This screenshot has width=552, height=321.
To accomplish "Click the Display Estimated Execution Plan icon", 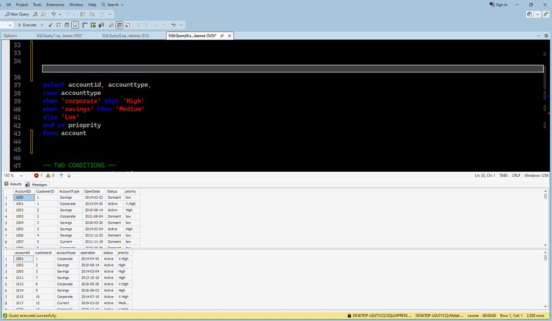I will tap(58, 25).
